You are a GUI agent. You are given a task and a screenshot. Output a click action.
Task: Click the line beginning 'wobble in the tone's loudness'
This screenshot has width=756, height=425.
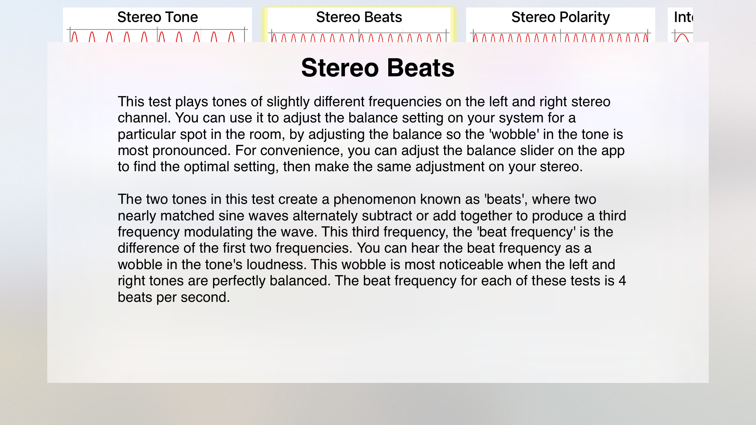pos(366,264)
